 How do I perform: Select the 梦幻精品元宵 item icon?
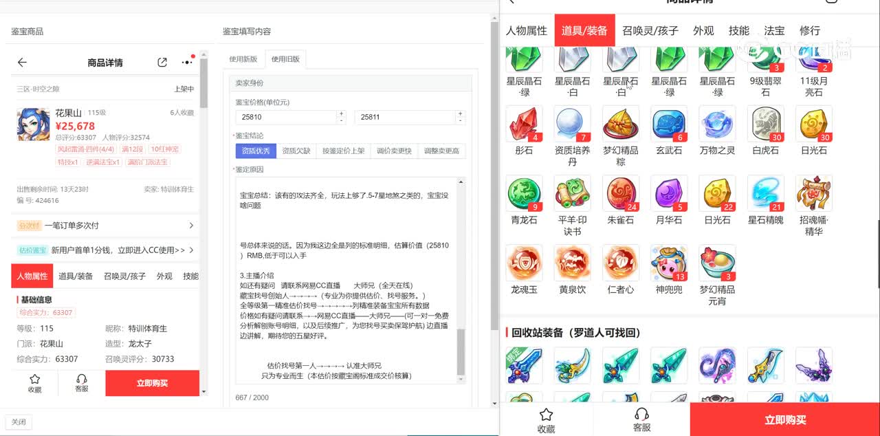click(717, 263)
